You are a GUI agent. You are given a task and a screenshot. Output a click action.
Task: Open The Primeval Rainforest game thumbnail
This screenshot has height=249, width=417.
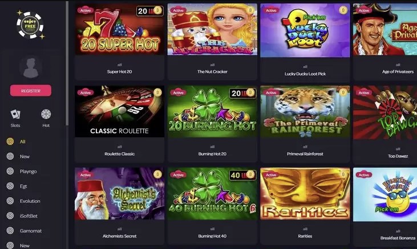point(305,112)
